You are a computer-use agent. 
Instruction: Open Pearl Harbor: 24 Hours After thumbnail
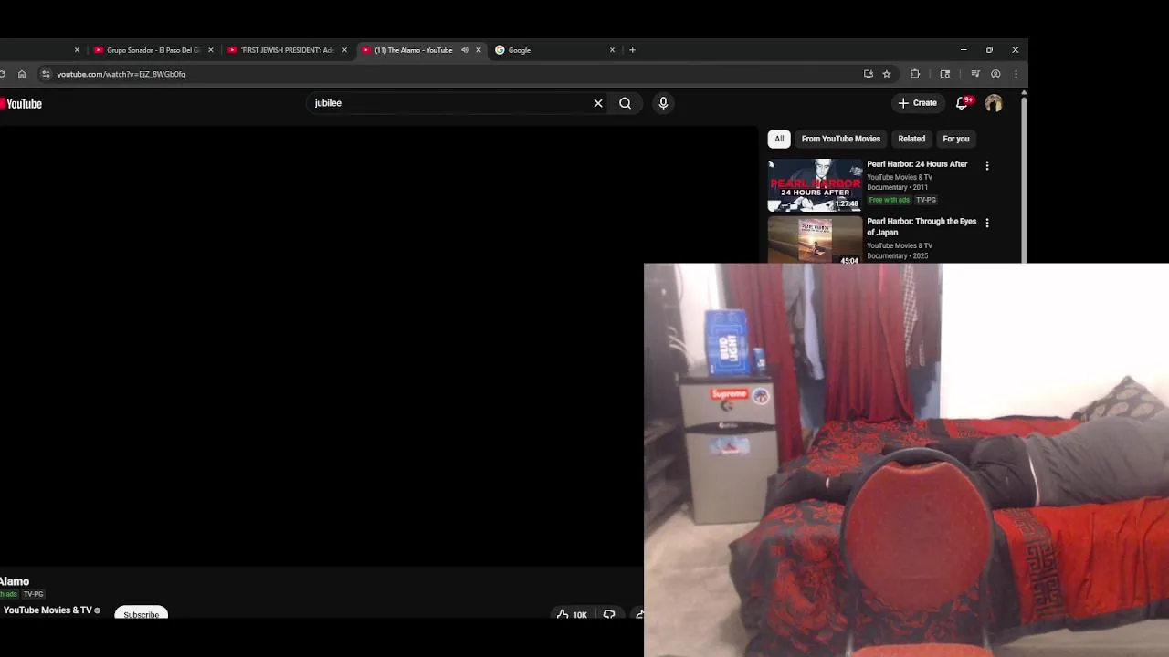[815, 185]
